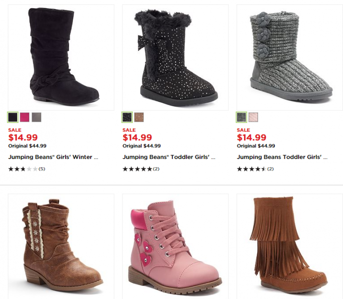
Task: Select the brown swatch for the fur-trimmed boot
Action: [139, 117]
